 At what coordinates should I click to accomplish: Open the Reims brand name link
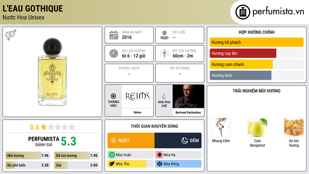(137, 112)
